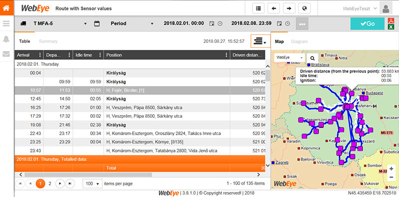Open Arrival column options menu

(40, 55)
